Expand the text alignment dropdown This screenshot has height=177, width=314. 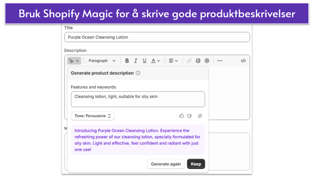[173, 61]
